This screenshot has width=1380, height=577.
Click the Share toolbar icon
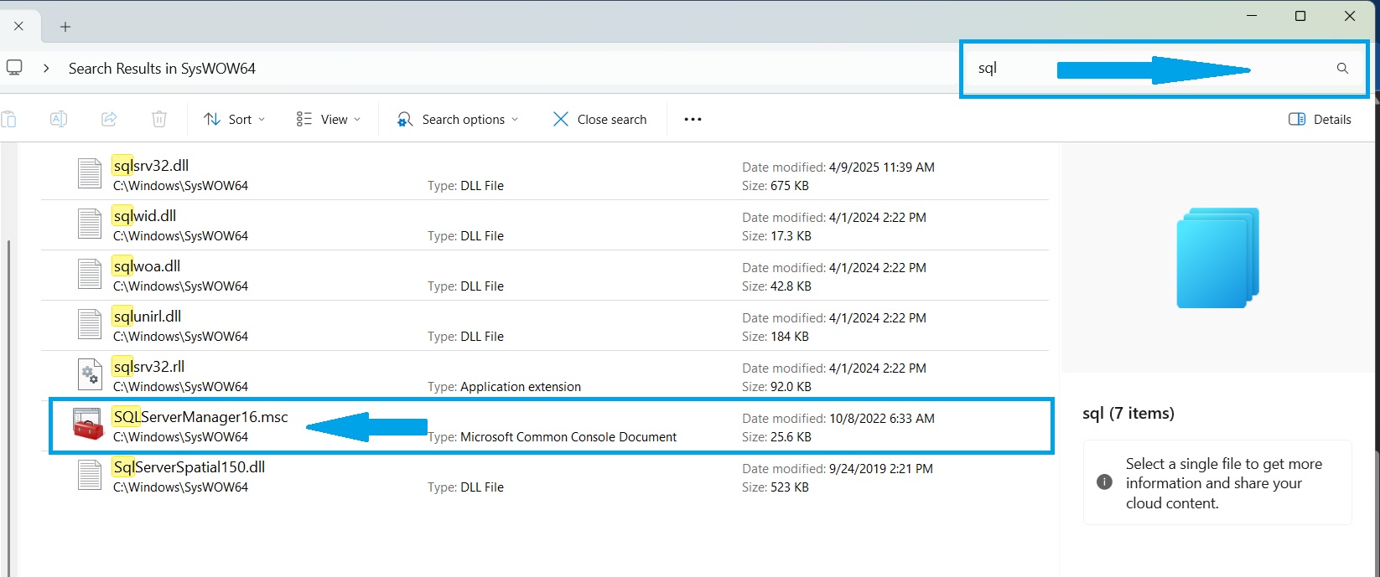point(109,119)
